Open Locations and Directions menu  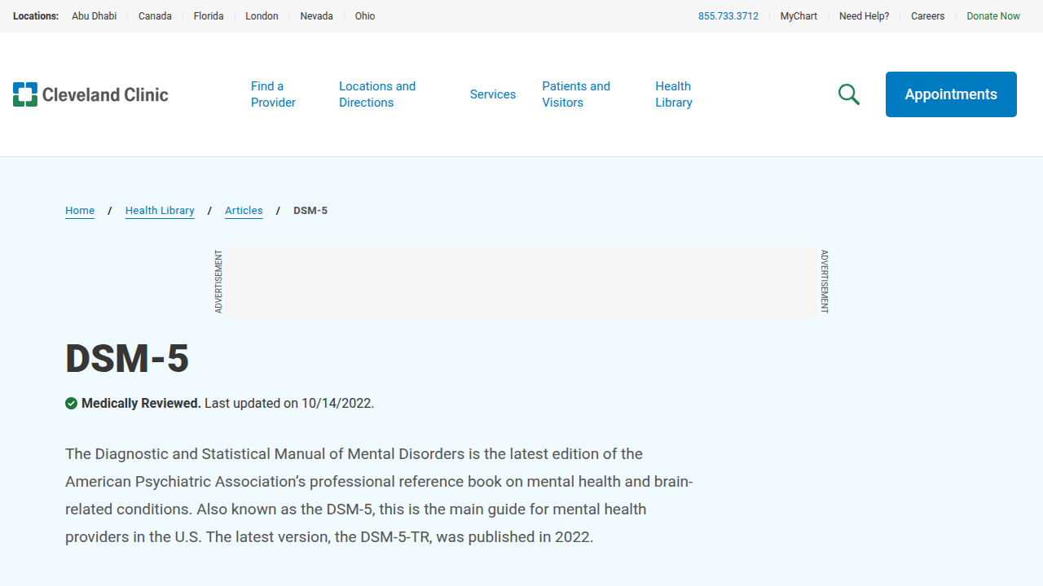[x=377, y=94]
